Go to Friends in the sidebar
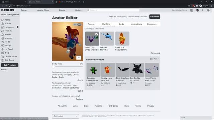 [x=7, y=31]
